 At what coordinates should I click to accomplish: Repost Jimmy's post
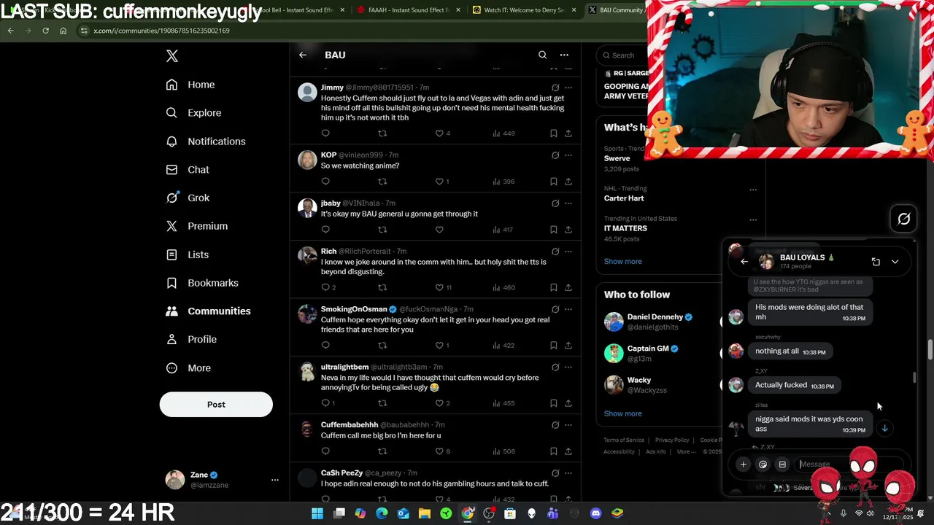click(382, 133)
